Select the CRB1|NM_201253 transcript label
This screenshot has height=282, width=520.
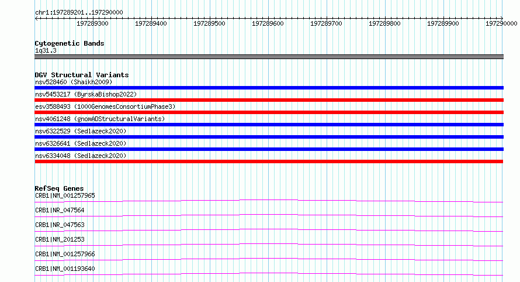coord(60,239)
